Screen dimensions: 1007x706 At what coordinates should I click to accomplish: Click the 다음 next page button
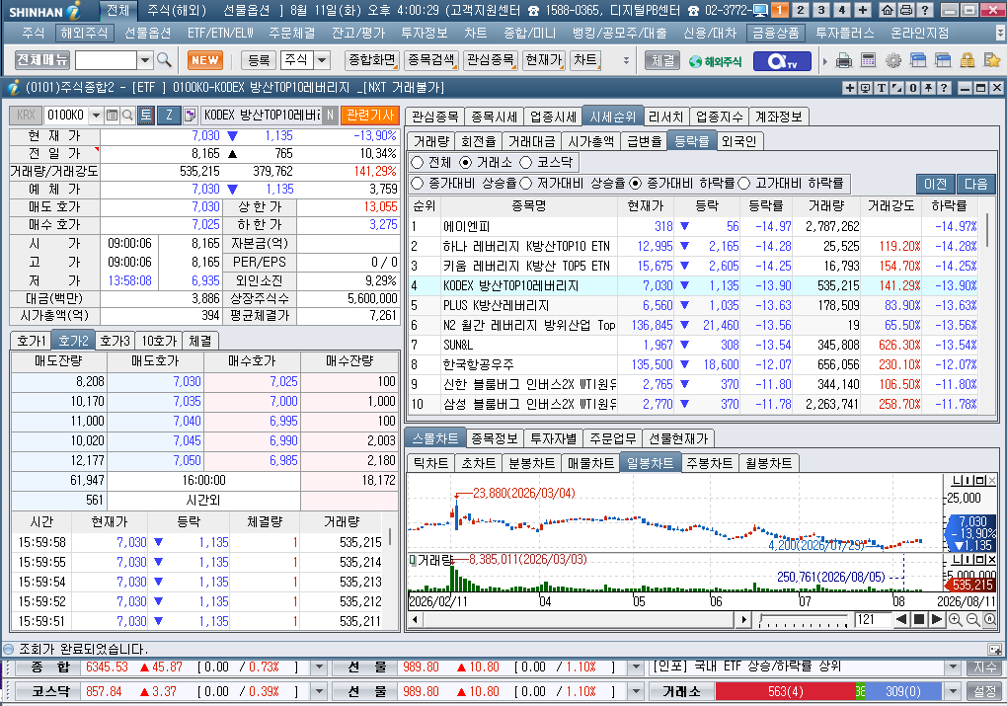tap(975, 184)
